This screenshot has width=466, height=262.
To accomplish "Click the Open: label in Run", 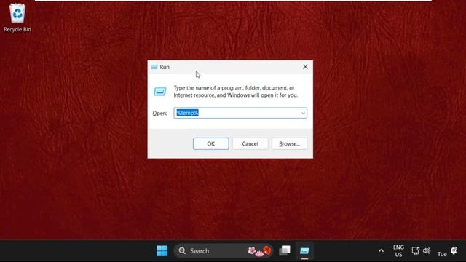I will pyautogui.click(x=159, y=114).
